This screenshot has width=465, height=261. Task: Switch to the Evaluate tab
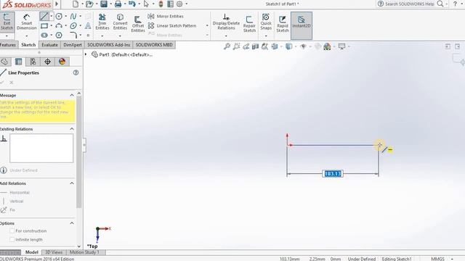pos(49,45)
